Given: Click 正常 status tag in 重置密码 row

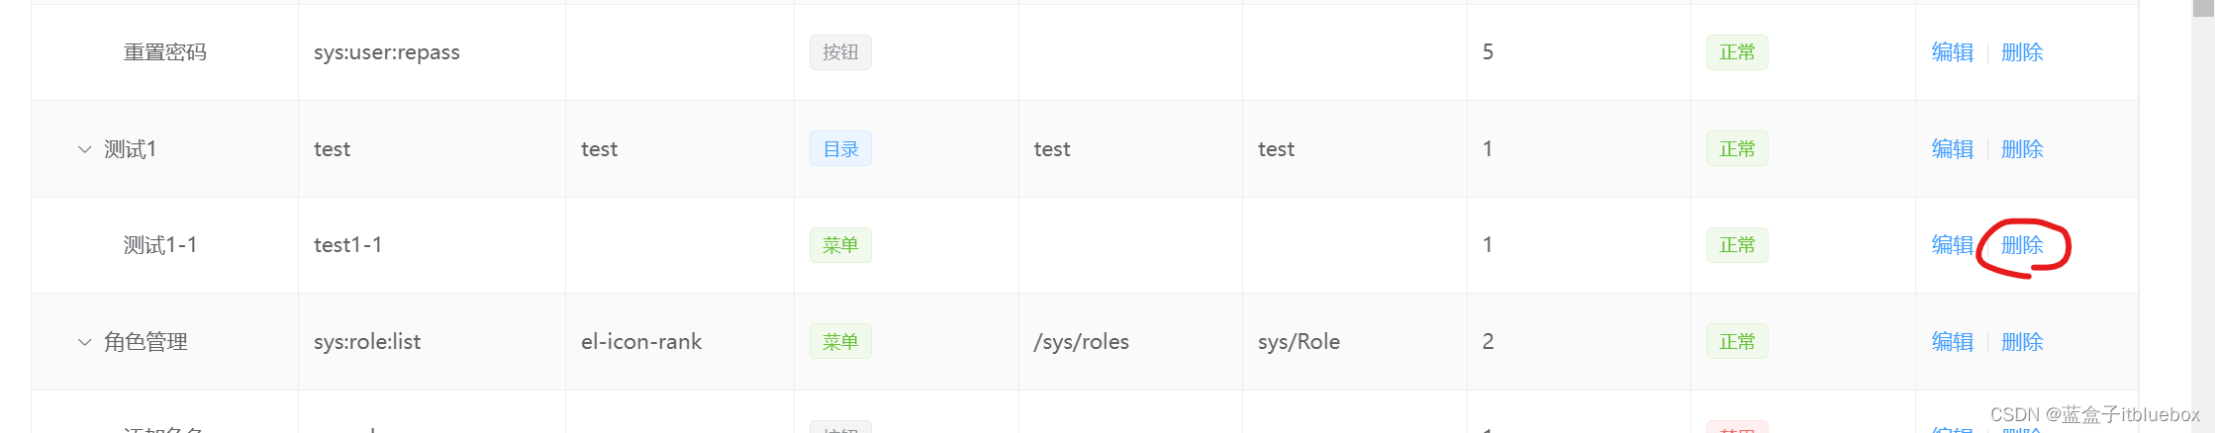Looking at the screenshot, I should coord(1737,52).
